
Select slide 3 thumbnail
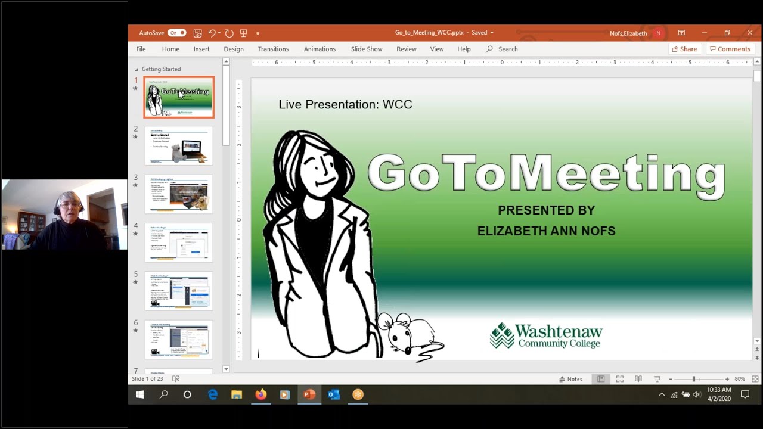click(179, 194)
